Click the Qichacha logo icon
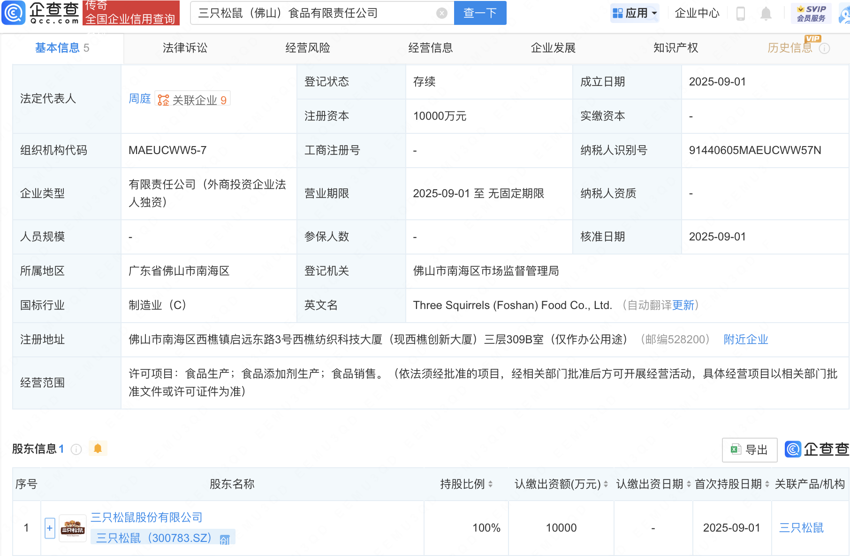This screenshot has height=556, width=850. 14,13
